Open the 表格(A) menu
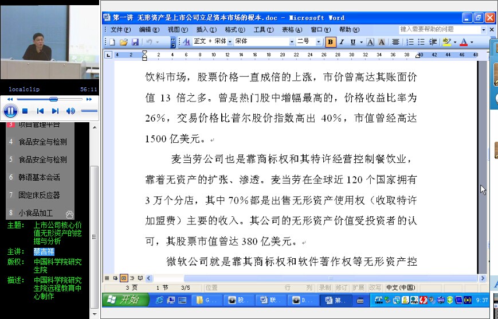Viewport: 498px width, 319px height. pyautogui.click(x=292, y=30)
